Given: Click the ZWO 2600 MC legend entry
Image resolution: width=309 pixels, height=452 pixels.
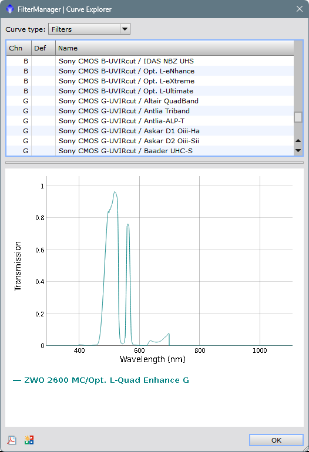Looking at the screenshot, I should click(x=101, y=380).
